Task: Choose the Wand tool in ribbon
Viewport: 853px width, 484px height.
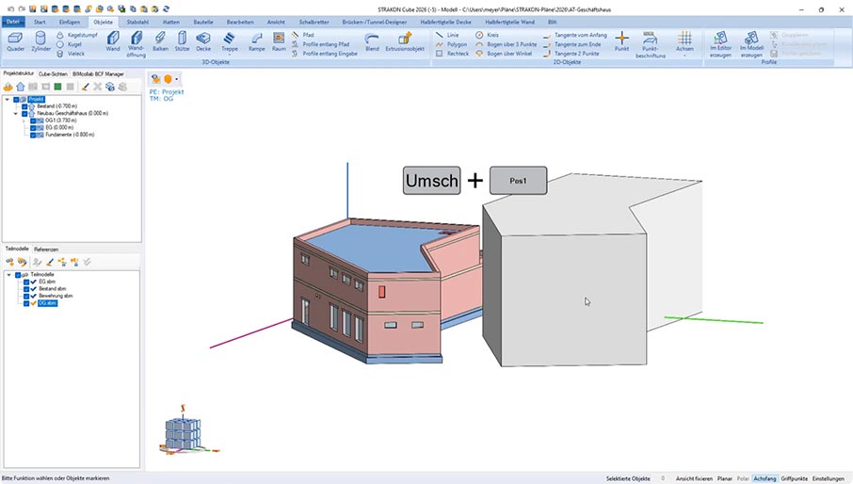Action: pos(113,40)
